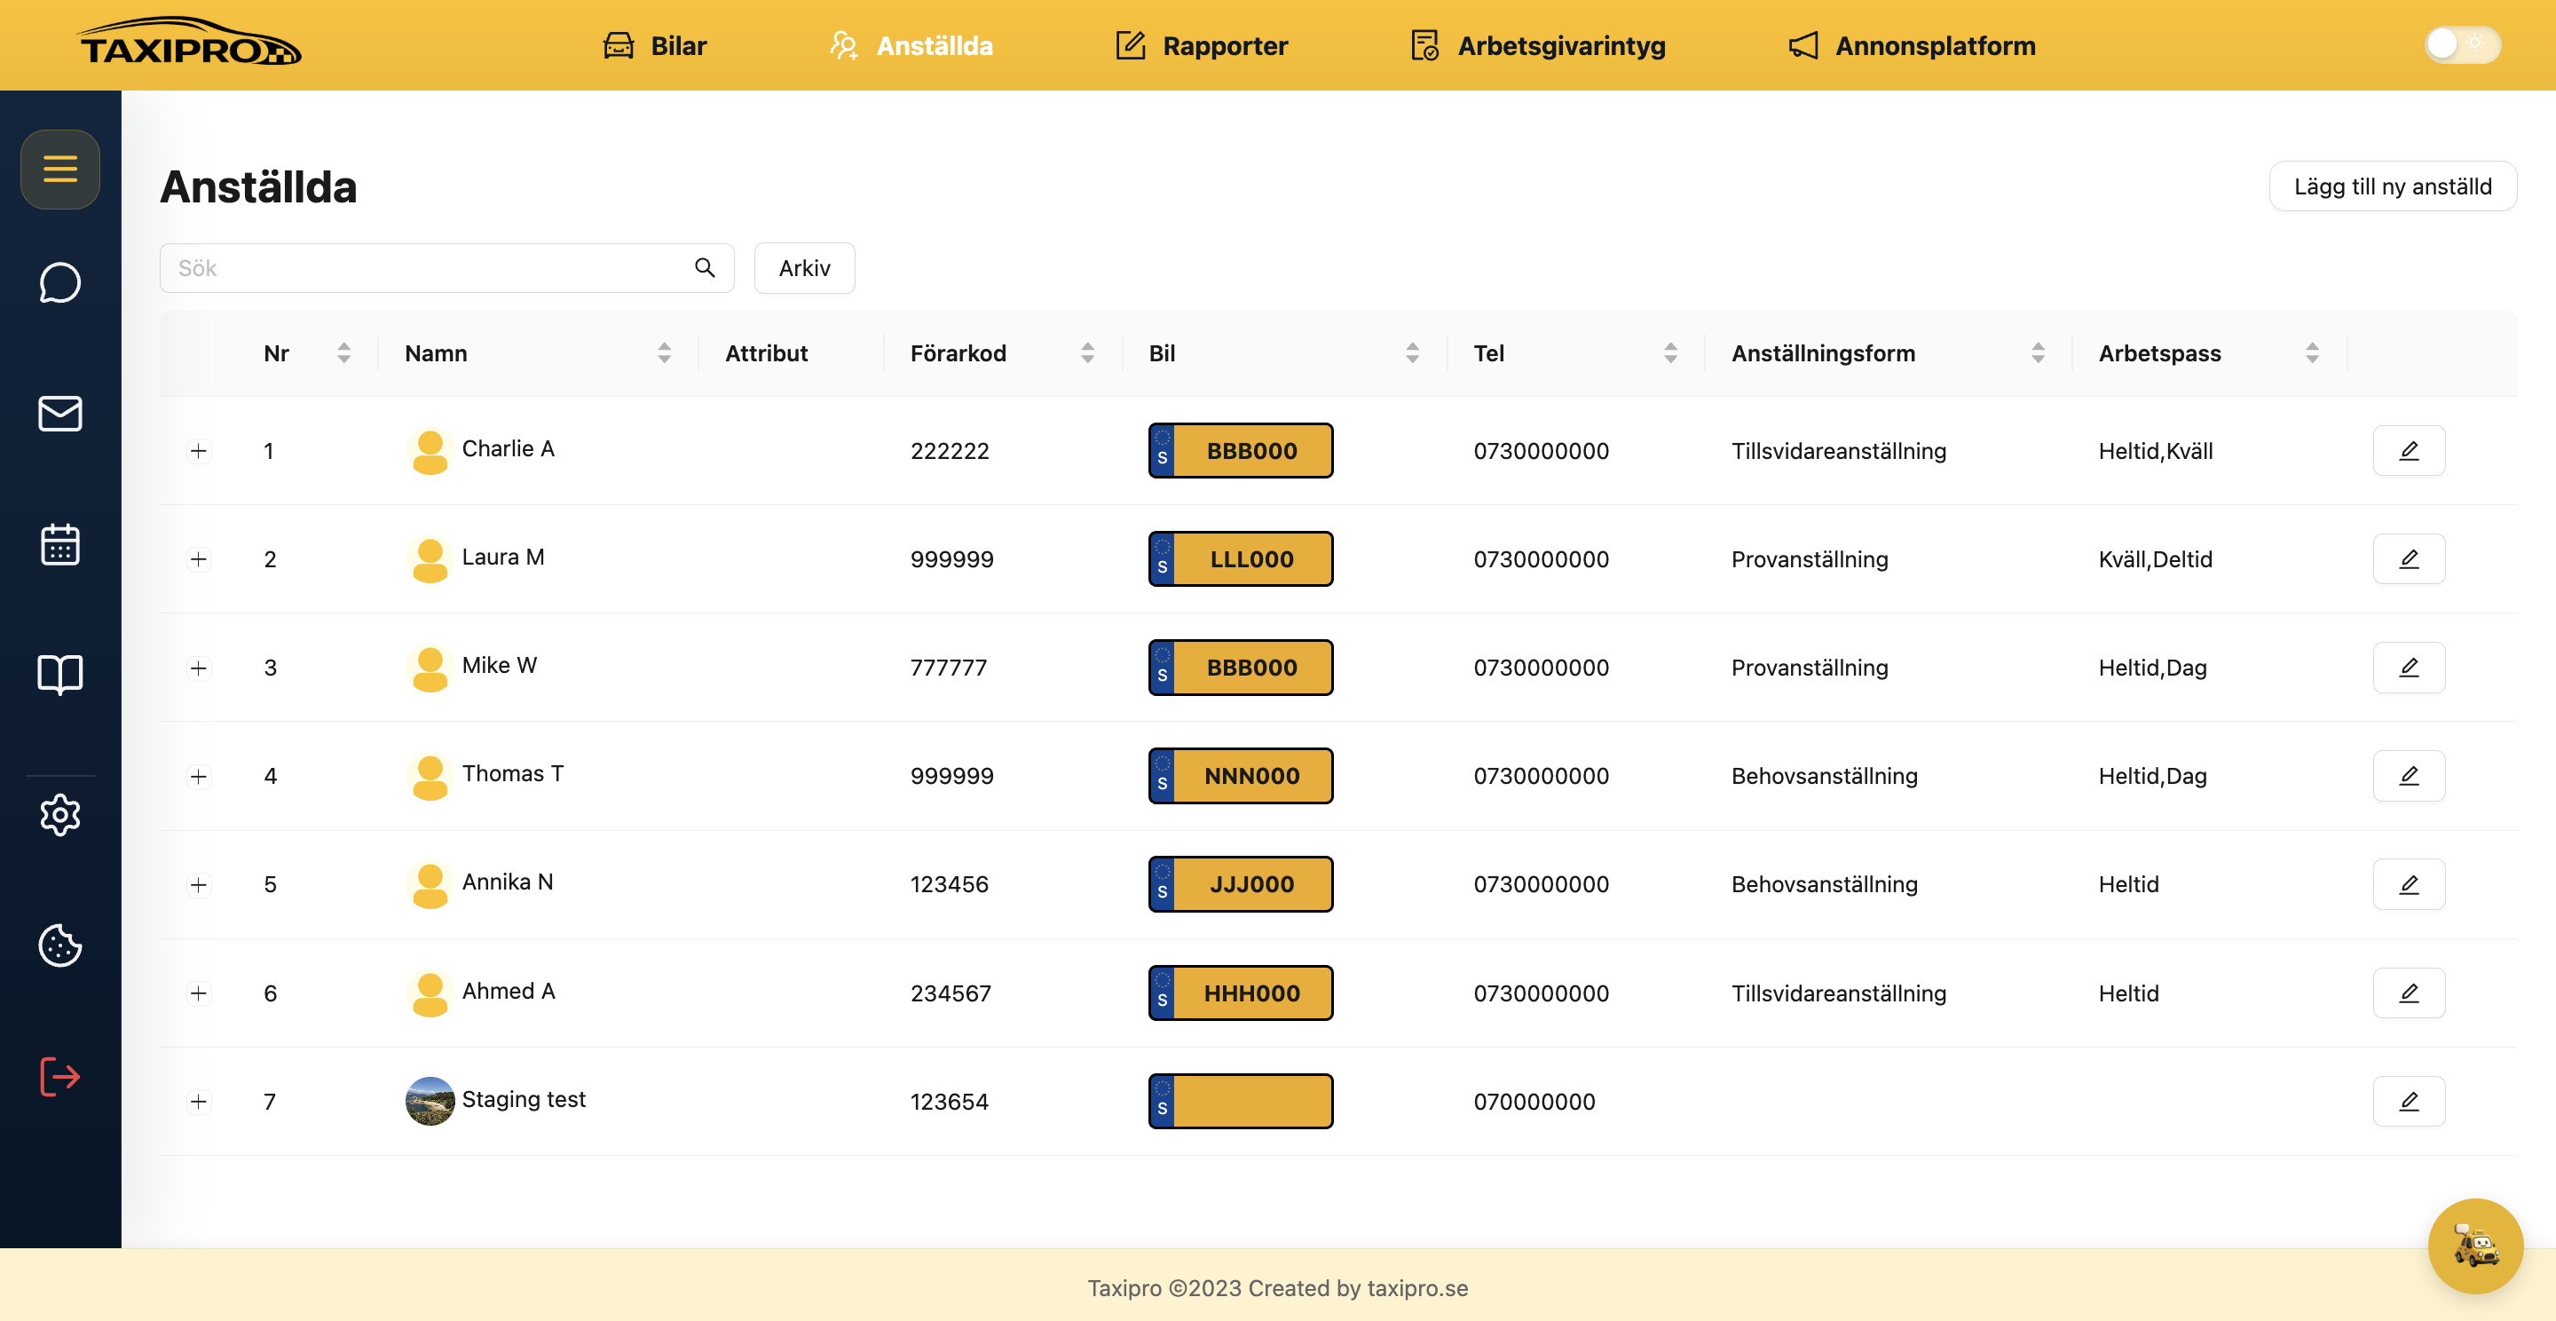The height and width of the screenshot is (1321, 2556).
Task: Click Charlie A's avatar icon
Action: tap(430, 451)
